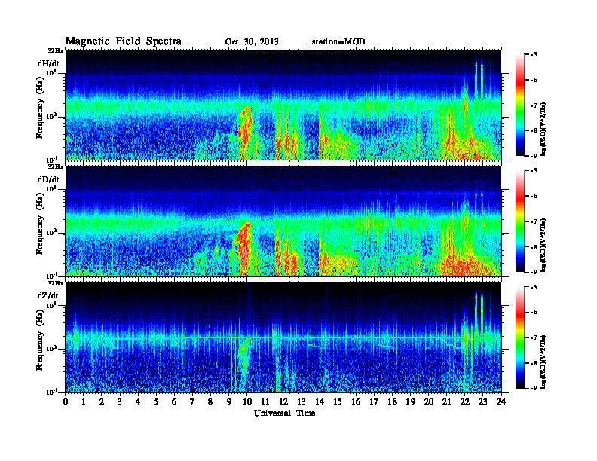Screen dimensions: 597x461
Task: Select the dD/dt panel label
Action: coord(48,179)
